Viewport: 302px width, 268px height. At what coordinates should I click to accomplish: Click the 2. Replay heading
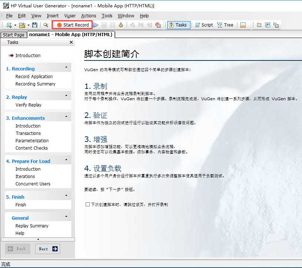[17, 97]
